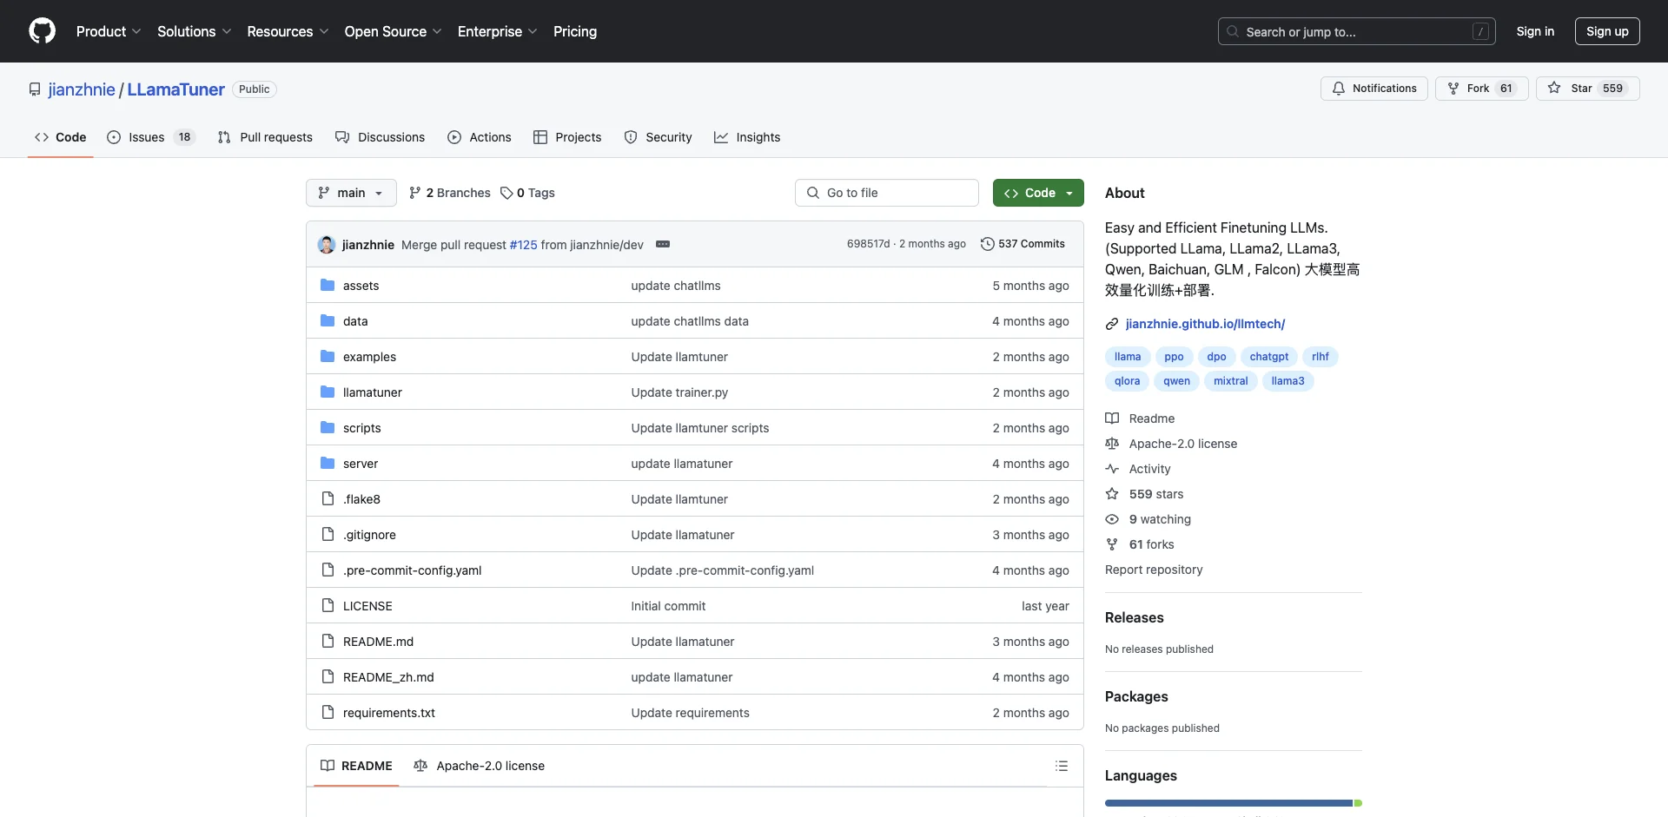View the 0 Tags link
The image size is (1668, 817).
point(527,193)
